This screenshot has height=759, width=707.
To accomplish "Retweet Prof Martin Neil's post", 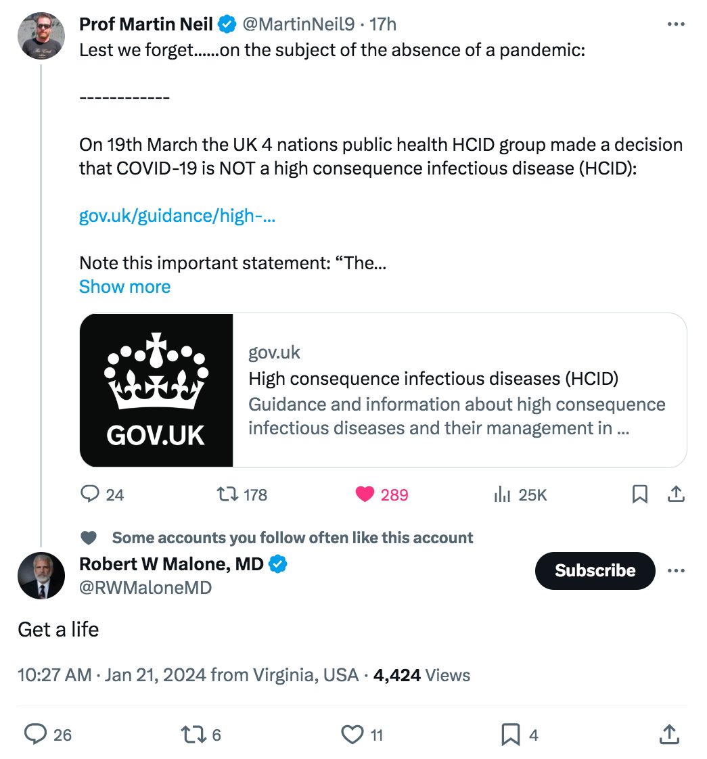I will [x=242, y=495].
